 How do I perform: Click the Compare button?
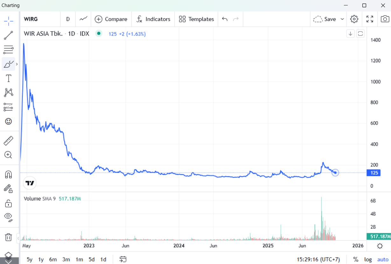coord(111,19)
